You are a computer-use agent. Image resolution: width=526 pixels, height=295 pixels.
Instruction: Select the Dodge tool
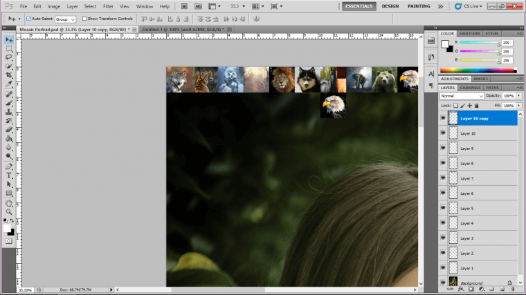pyautogui.click(x=9, y=156)
